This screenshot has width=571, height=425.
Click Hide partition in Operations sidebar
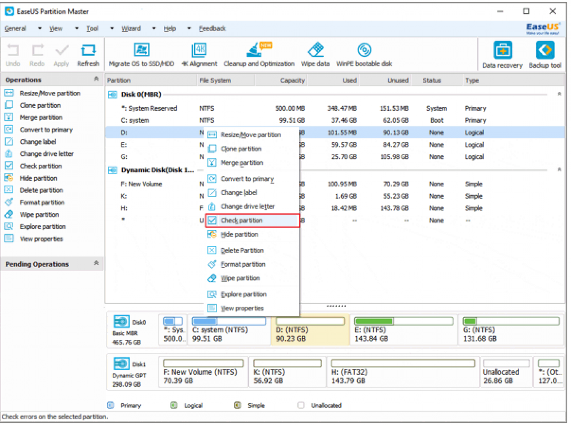click(38, 178)
